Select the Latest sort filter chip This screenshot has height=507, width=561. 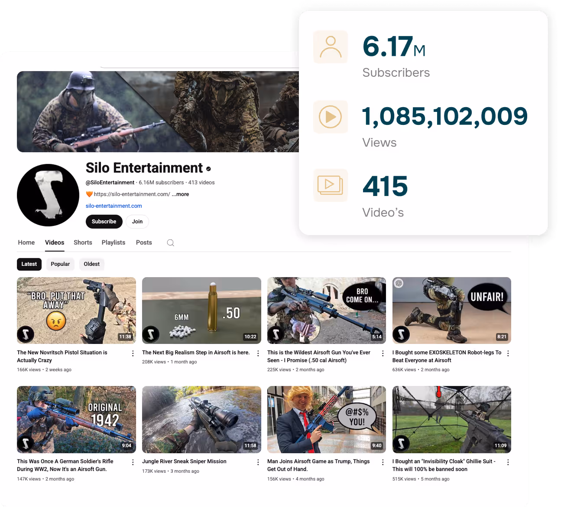coord(29,264)
